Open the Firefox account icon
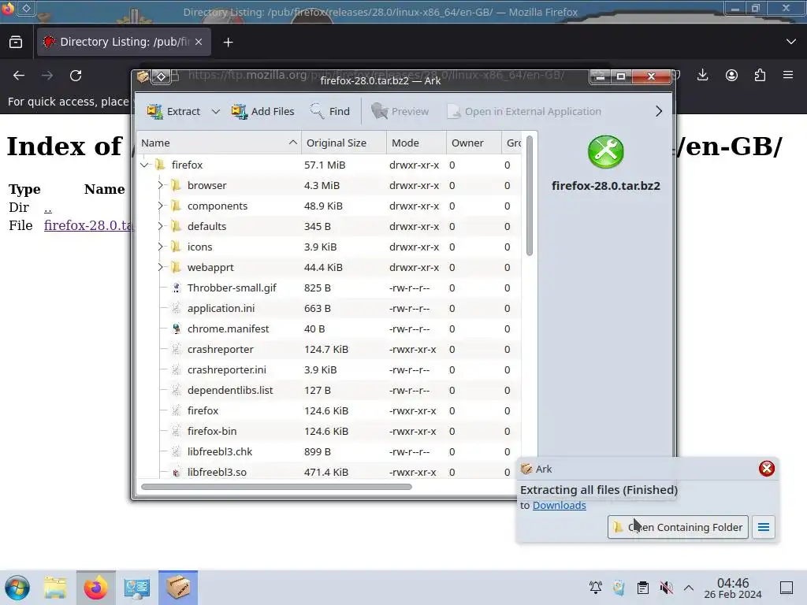This screenshot has width=807, height=605. [731, 76]
